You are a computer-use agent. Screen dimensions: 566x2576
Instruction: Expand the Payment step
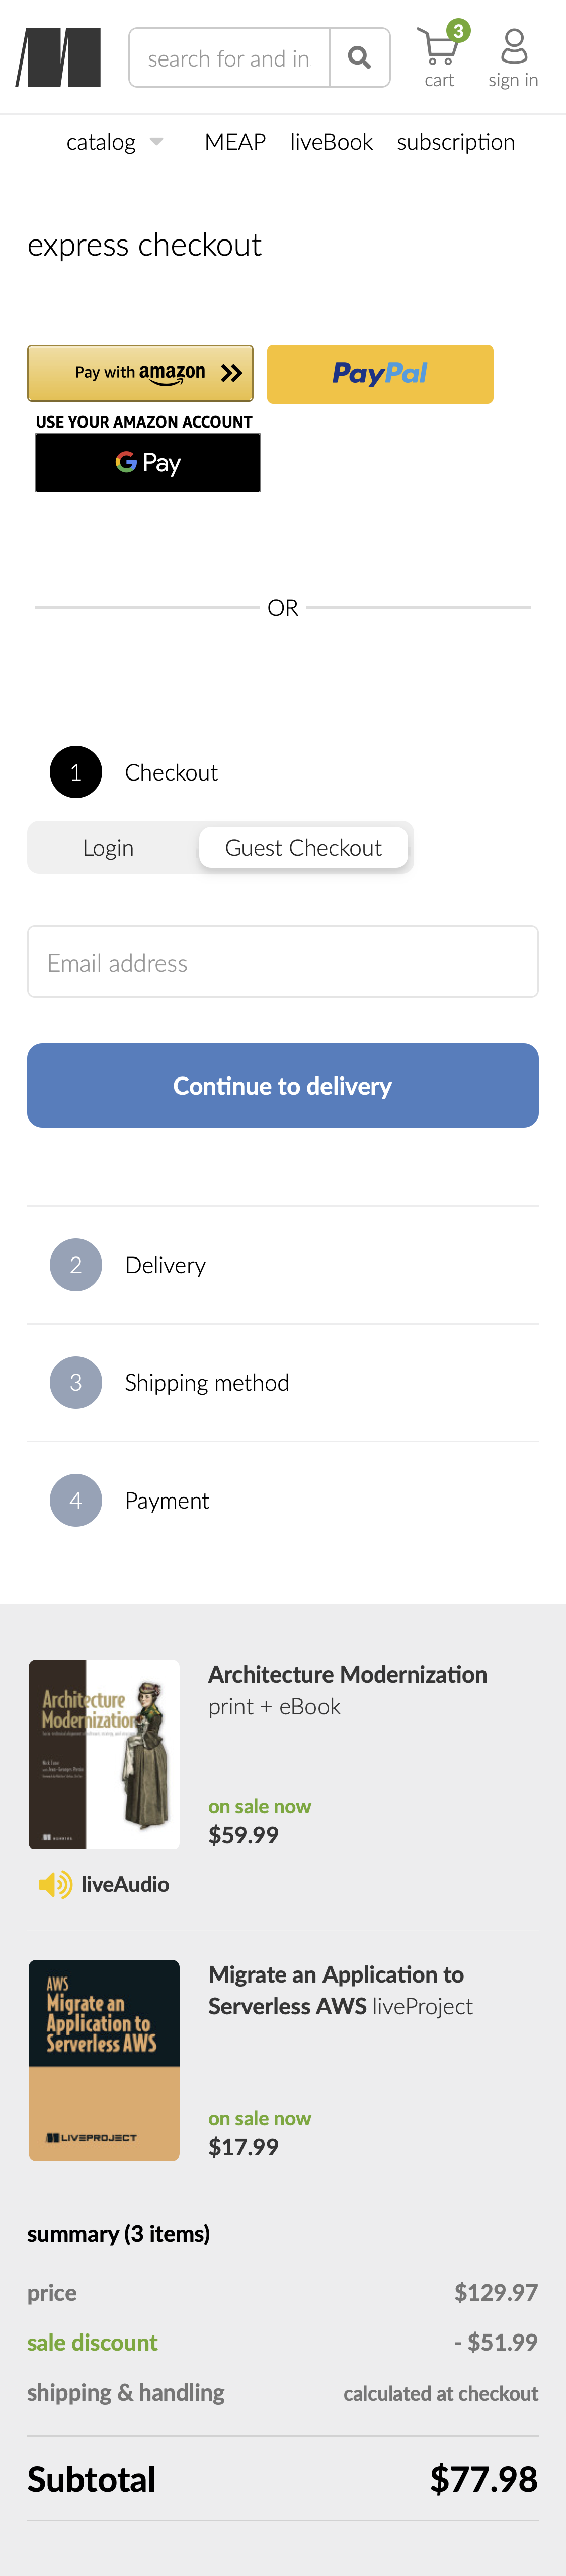point(167,1499)
